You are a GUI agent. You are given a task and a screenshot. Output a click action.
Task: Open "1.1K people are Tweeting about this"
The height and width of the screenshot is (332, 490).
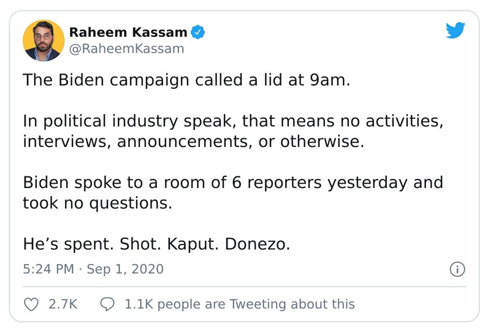coord(239,304)
